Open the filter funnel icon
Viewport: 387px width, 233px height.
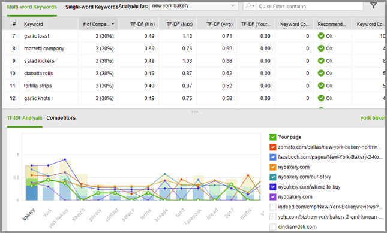373,5
